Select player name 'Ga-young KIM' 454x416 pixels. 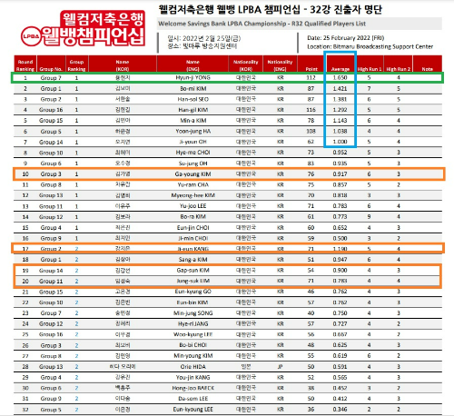tap(192, 174)
